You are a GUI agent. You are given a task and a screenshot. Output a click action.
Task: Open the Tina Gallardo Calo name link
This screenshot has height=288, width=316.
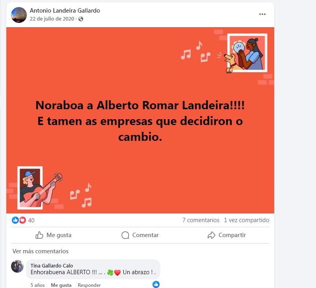coord(52,266)
